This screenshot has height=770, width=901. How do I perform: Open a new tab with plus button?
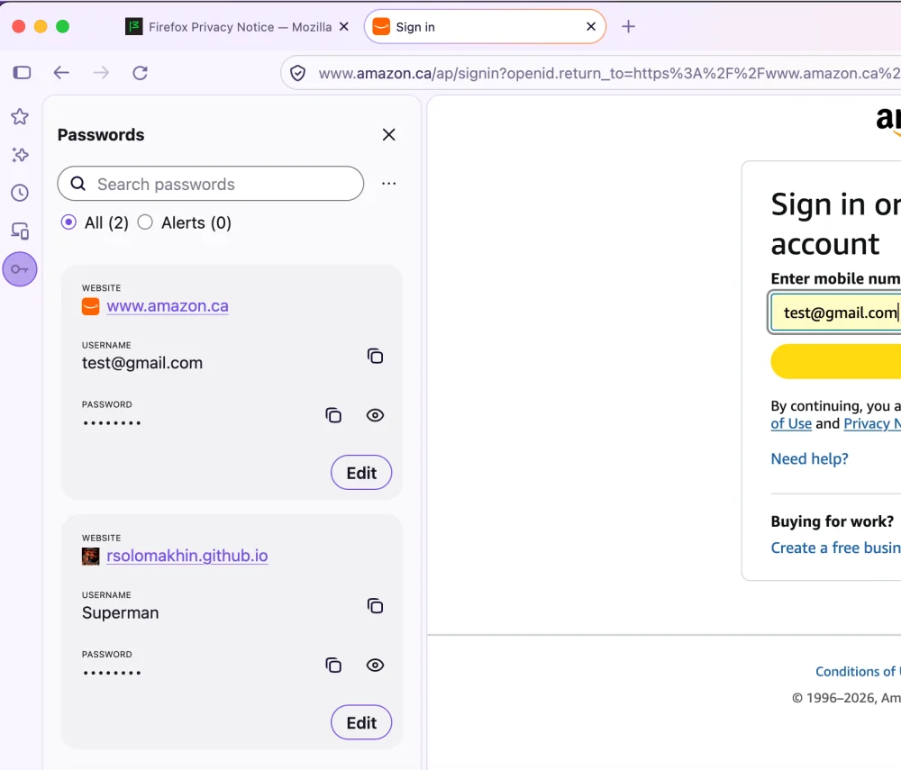(x=629, y=26)
